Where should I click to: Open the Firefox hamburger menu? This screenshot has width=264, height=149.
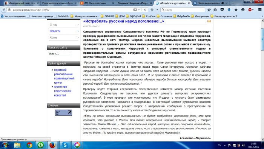tap(260, 10)
